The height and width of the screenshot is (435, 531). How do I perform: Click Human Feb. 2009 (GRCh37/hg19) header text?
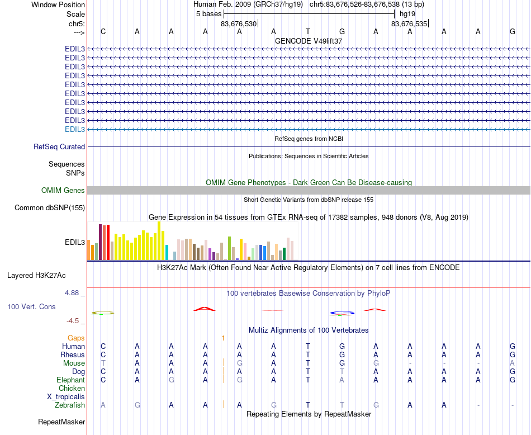(x=248, y=4)
